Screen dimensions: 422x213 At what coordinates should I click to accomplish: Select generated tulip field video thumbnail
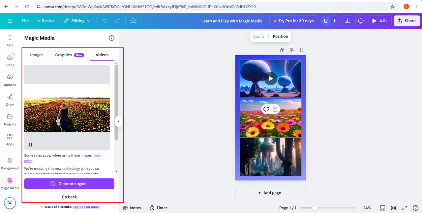pos(67,108)
